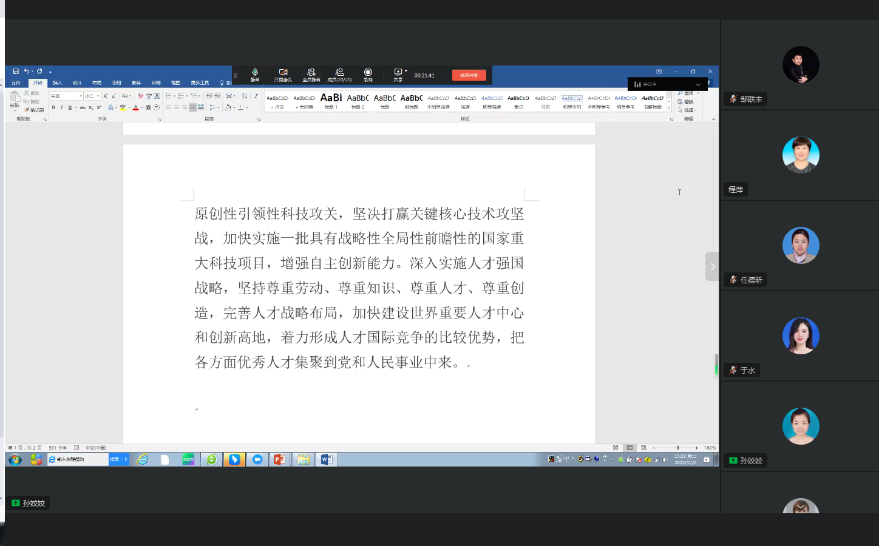Open the font size dropdown

pyautogui.click(x=98, y=96)
